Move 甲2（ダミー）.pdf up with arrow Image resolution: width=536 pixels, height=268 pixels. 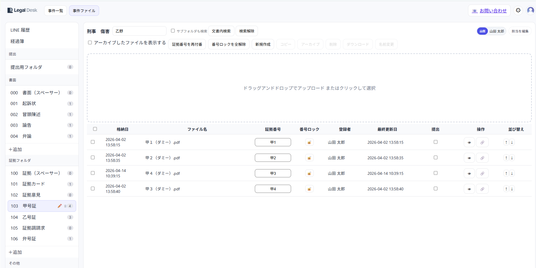[x=506, y=158]
